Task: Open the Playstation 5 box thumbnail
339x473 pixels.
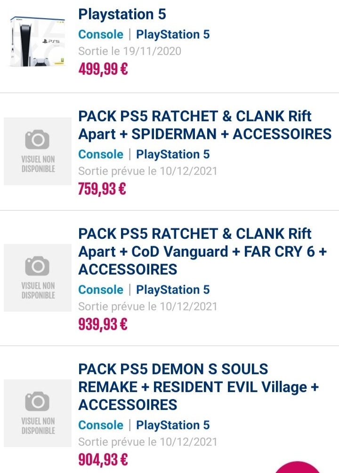Action: tap(38, 41)
